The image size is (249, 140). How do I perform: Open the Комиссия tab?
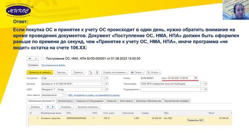[x=112, y=101]
